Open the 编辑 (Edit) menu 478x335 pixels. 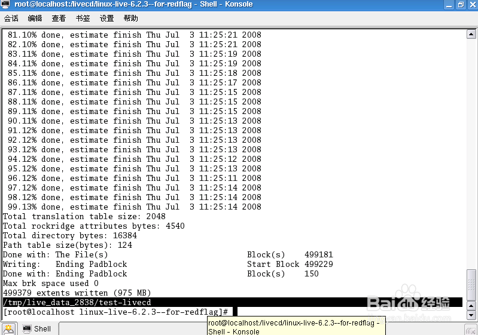35,19
